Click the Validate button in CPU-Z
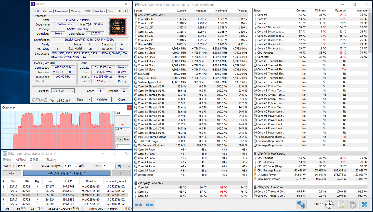Viewport: 373px width, 212px height. coord(102,99)
